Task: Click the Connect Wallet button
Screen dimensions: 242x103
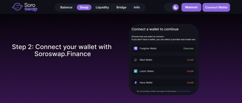Action: pyautogui.click(x=216, y=7)
